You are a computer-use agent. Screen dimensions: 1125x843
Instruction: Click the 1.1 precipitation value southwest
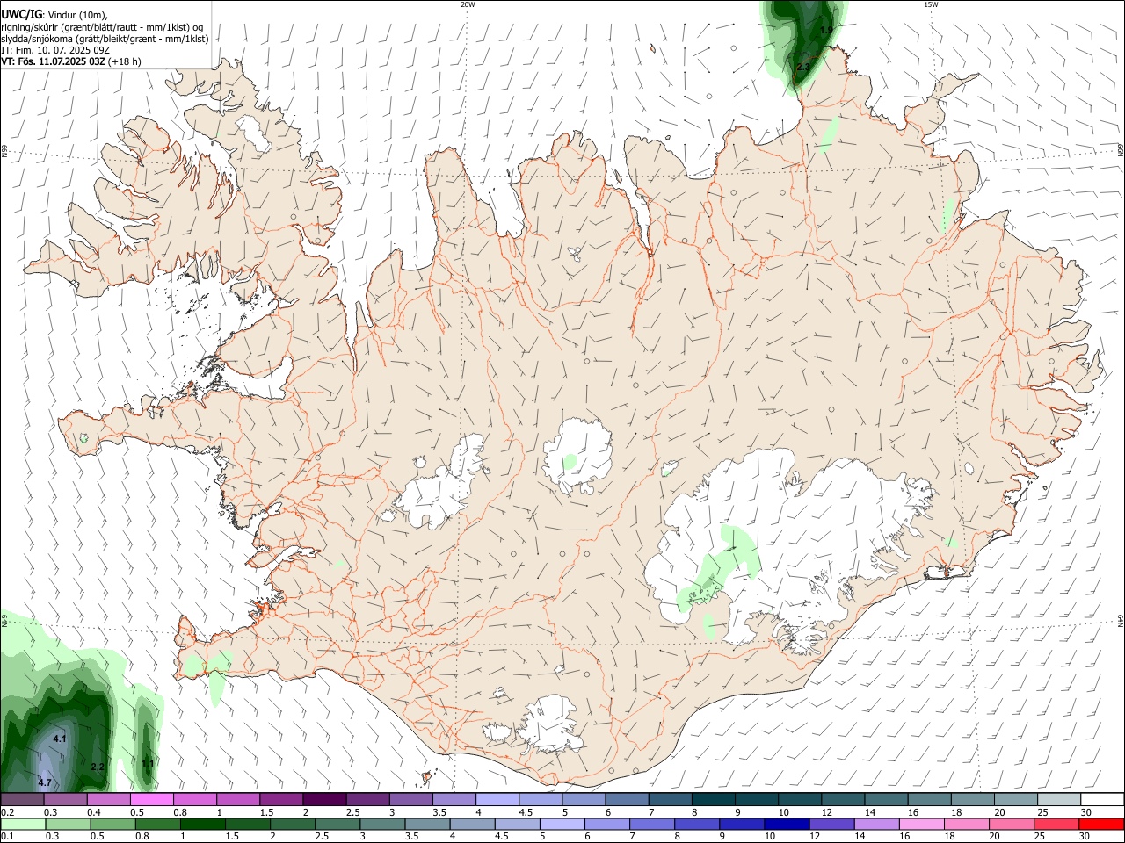click(x=148, y=764)
